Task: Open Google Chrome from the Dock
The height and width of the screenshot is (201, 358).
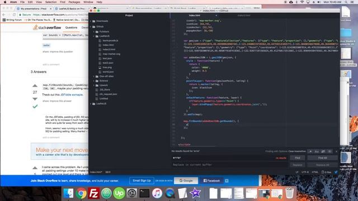Action: (81, 193)
